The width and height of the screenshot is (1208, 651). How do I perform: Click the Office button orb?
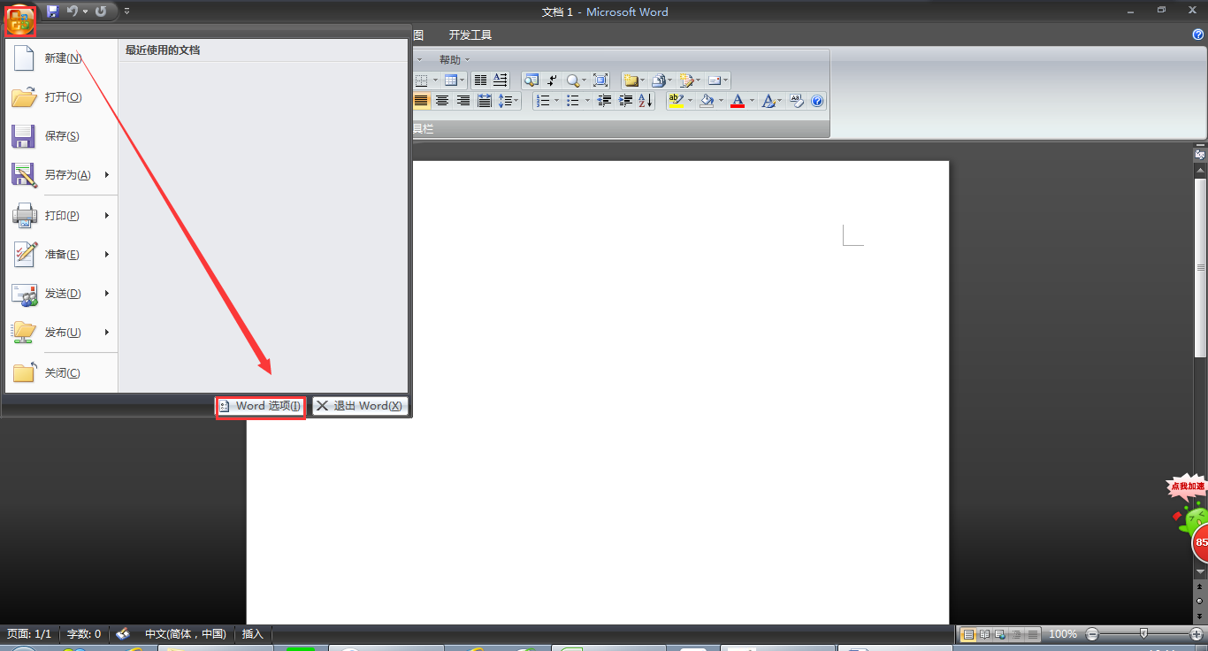point(19,18)
